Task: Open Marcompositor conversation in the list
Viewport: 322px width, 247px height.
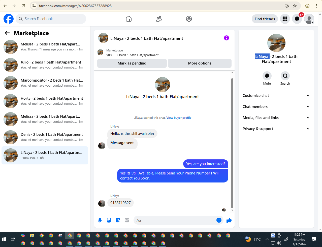Action: tap(45, 83)
